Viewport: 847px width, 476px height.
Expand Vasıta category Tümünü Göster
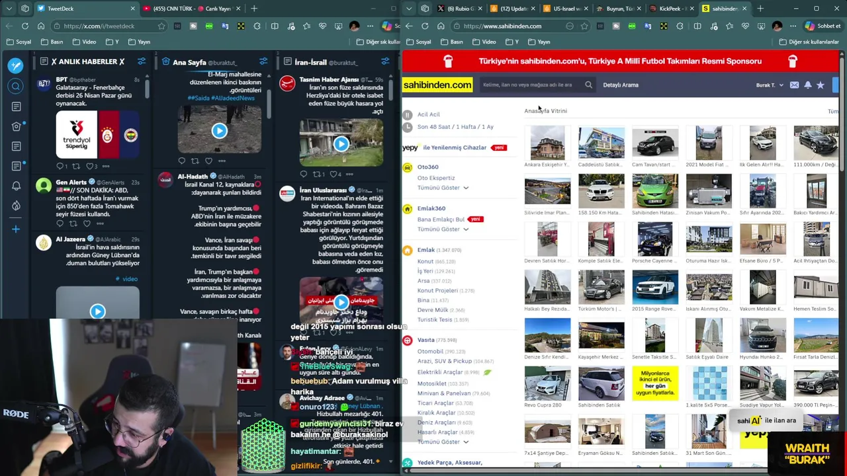click(443, 442)
